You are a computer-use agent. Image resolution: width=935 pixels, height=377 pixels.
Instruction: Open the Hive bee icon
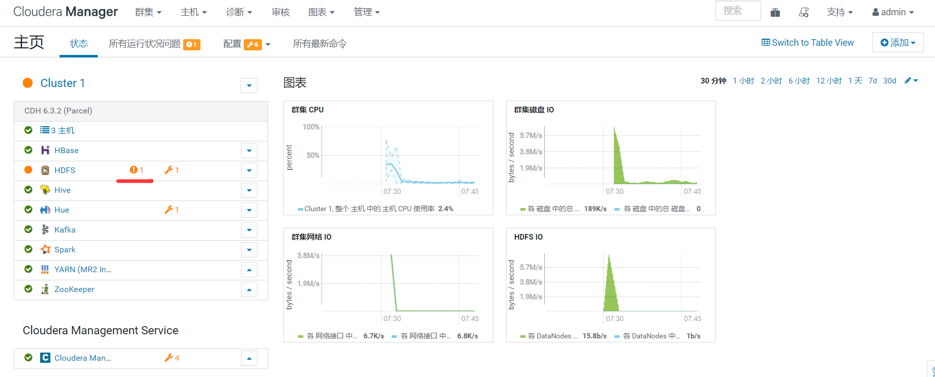click(x=45, y=190)
